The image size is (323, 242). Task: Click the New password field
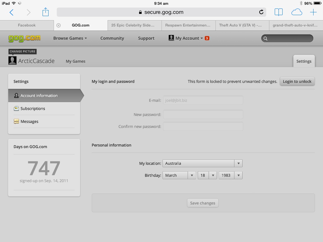point(203,114)
